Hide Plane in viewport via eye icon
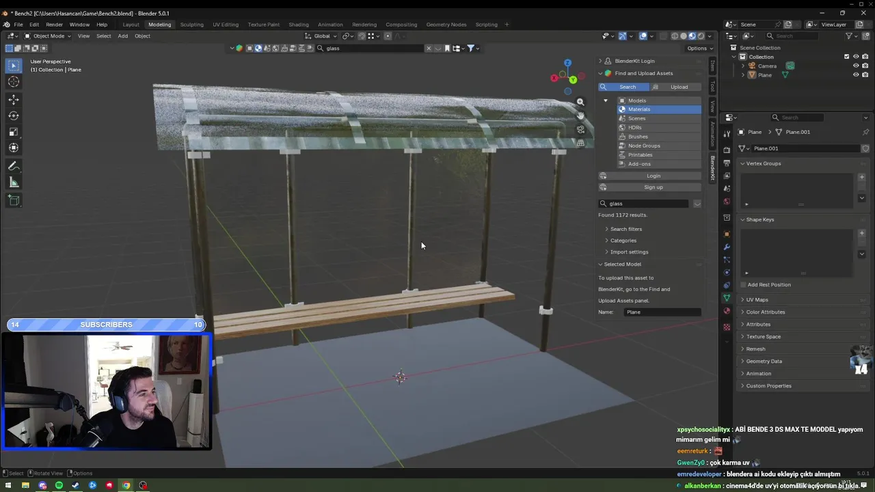875x492 pixels. point(856,75)
